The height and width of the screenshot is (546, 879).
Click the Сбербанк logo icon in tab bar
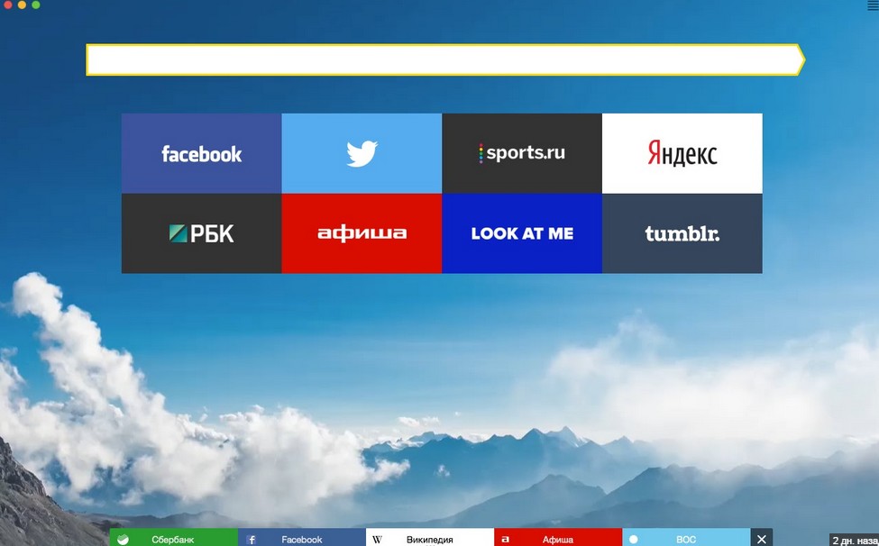tap(124, 540)
